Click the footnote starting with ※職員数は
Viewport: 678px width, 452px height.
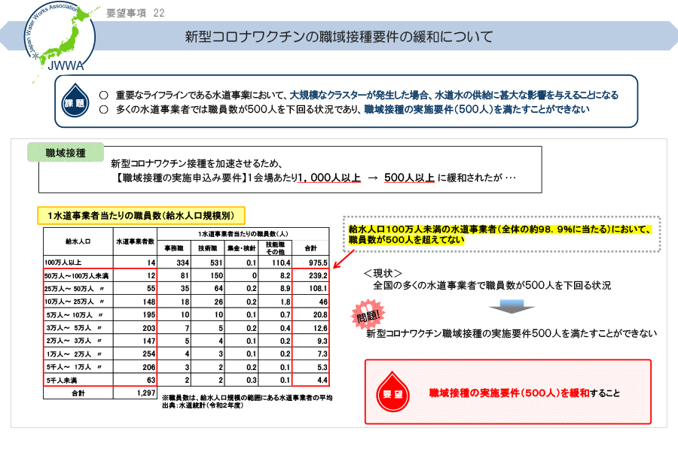[x=247, y=398]
